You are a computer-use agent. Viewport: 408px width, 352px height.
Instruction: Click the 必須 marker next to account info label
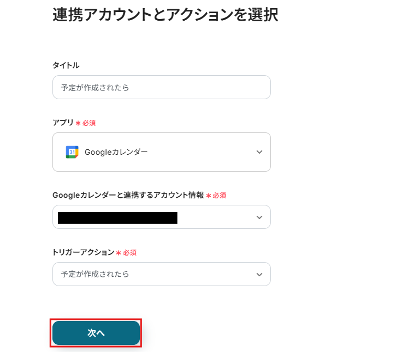pyautogui.click(x=220, y=195)
